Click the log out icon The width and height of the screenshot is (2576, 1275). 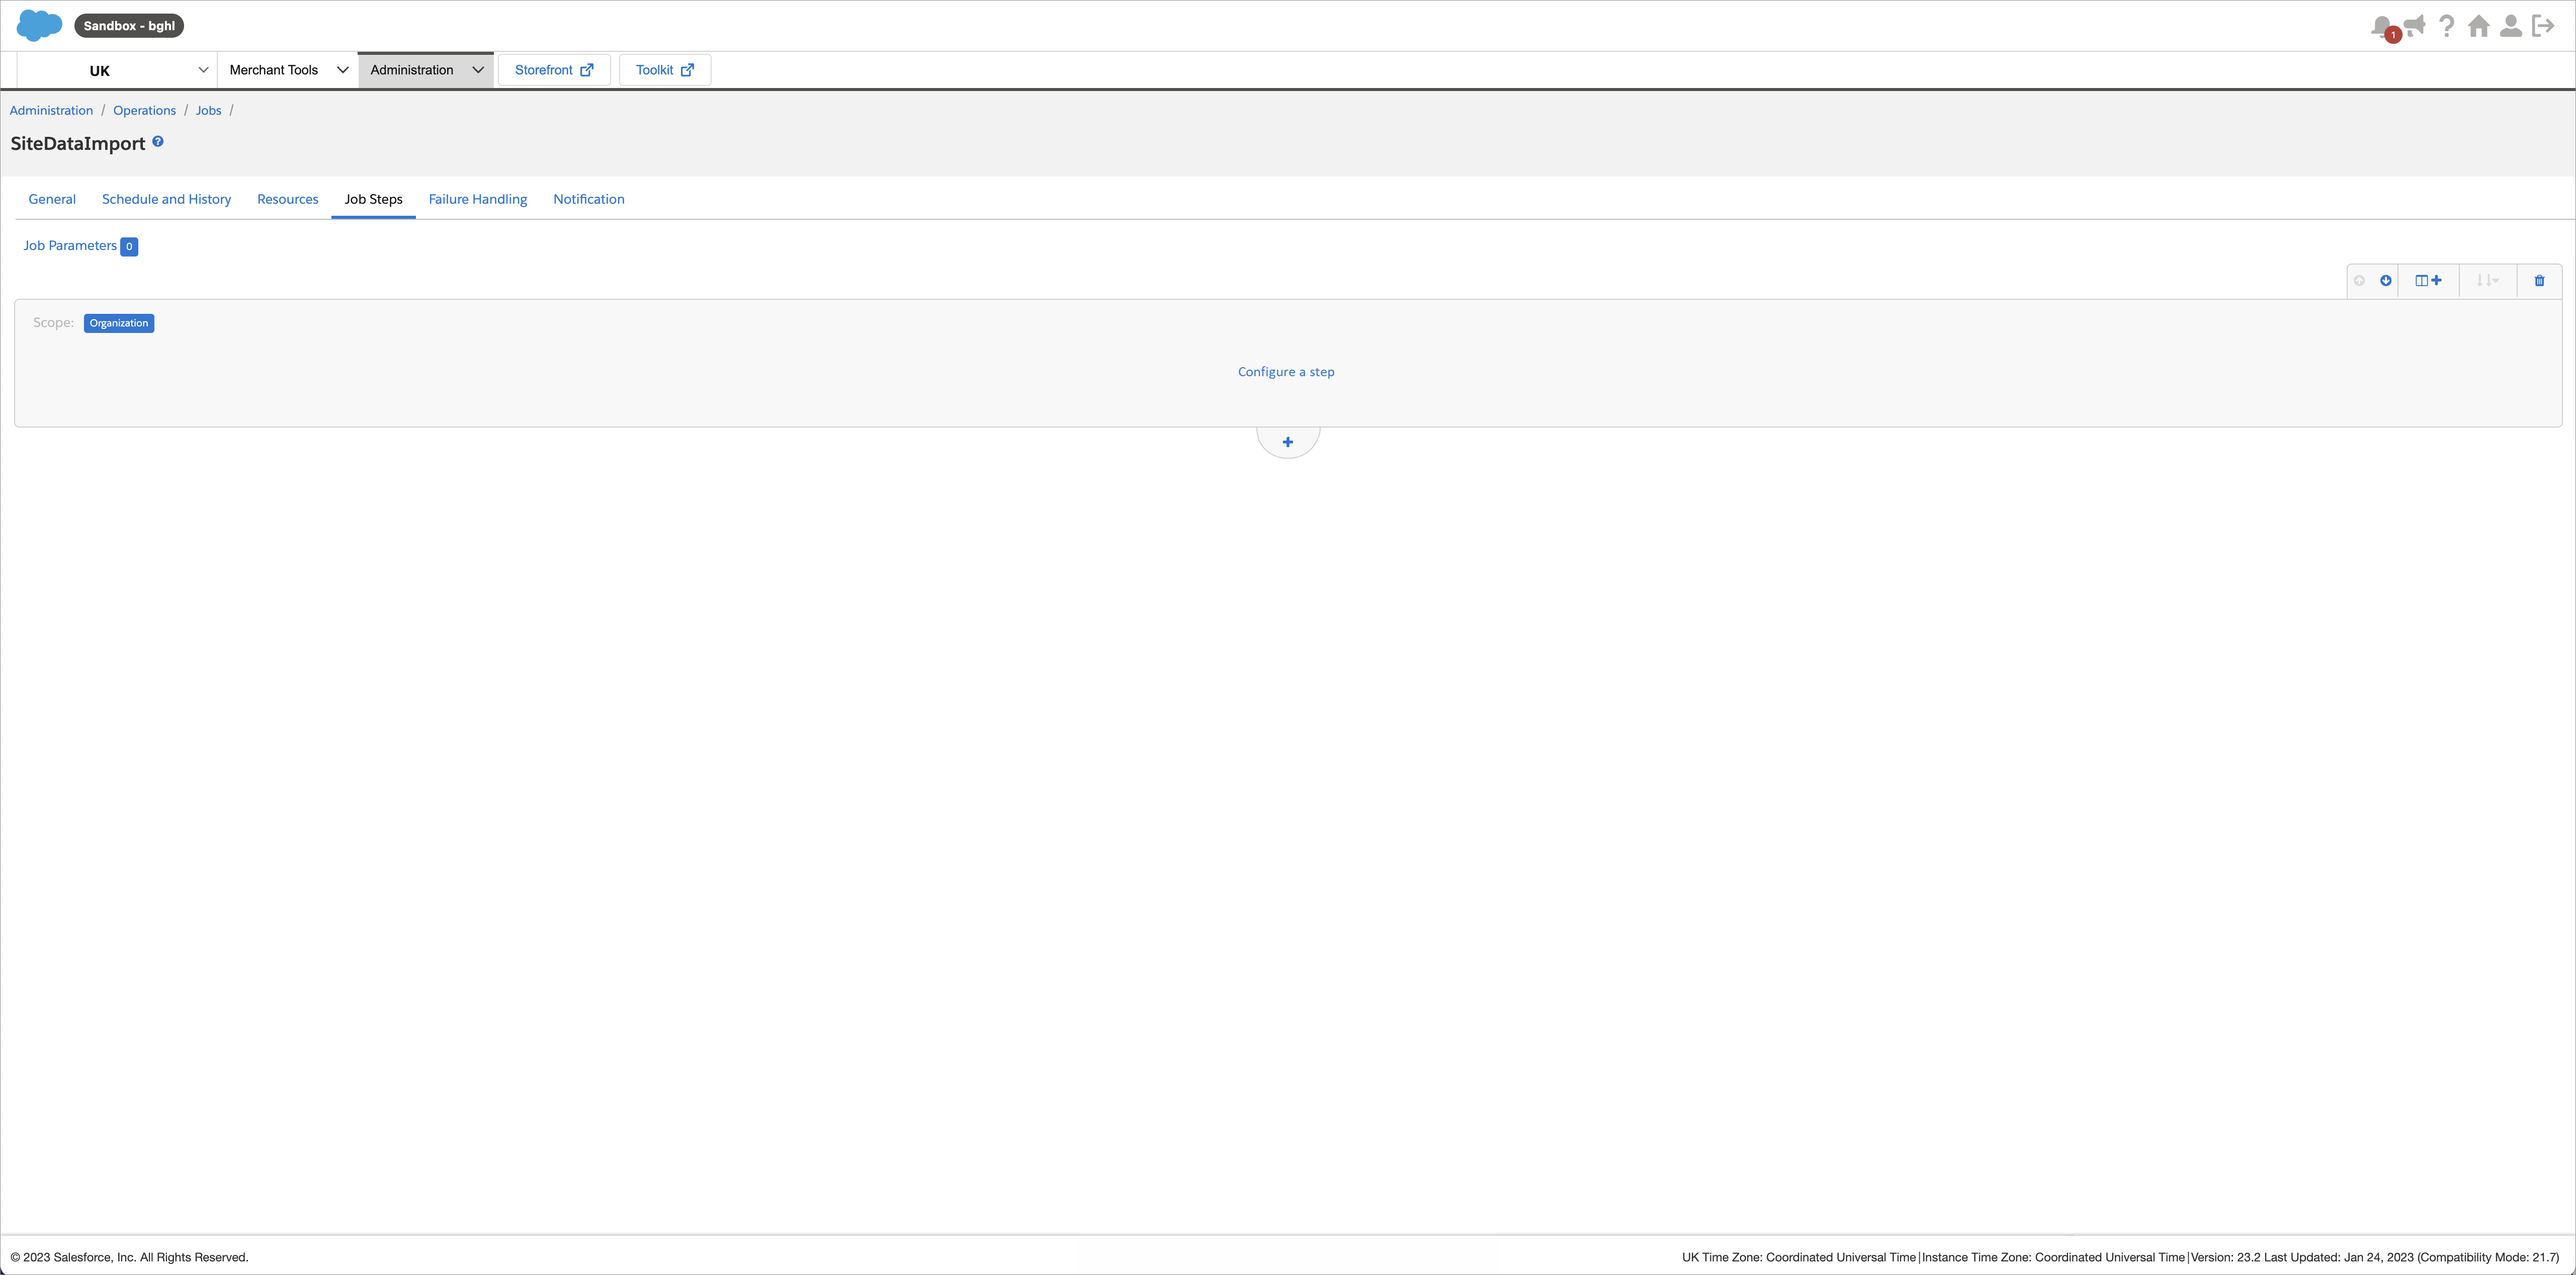(x=2542, y=26)
